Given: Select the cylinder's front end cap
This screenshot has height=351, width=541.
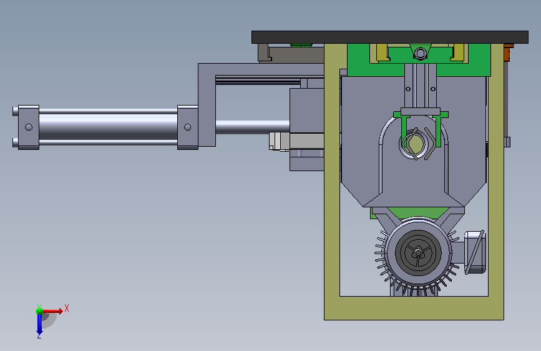Looking at the screenshot, I should (187, 127).
